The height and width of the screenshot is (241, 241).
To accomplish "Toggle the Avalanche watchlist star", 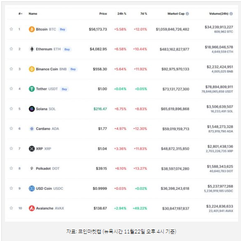I will coord(11,208).
